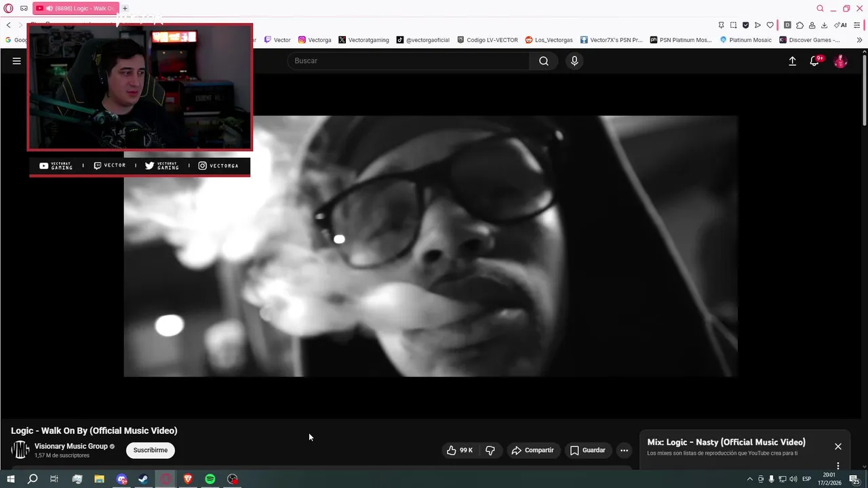Open the YouTube hamburger guide menu

pyautogui.click(x=17, y=61)
